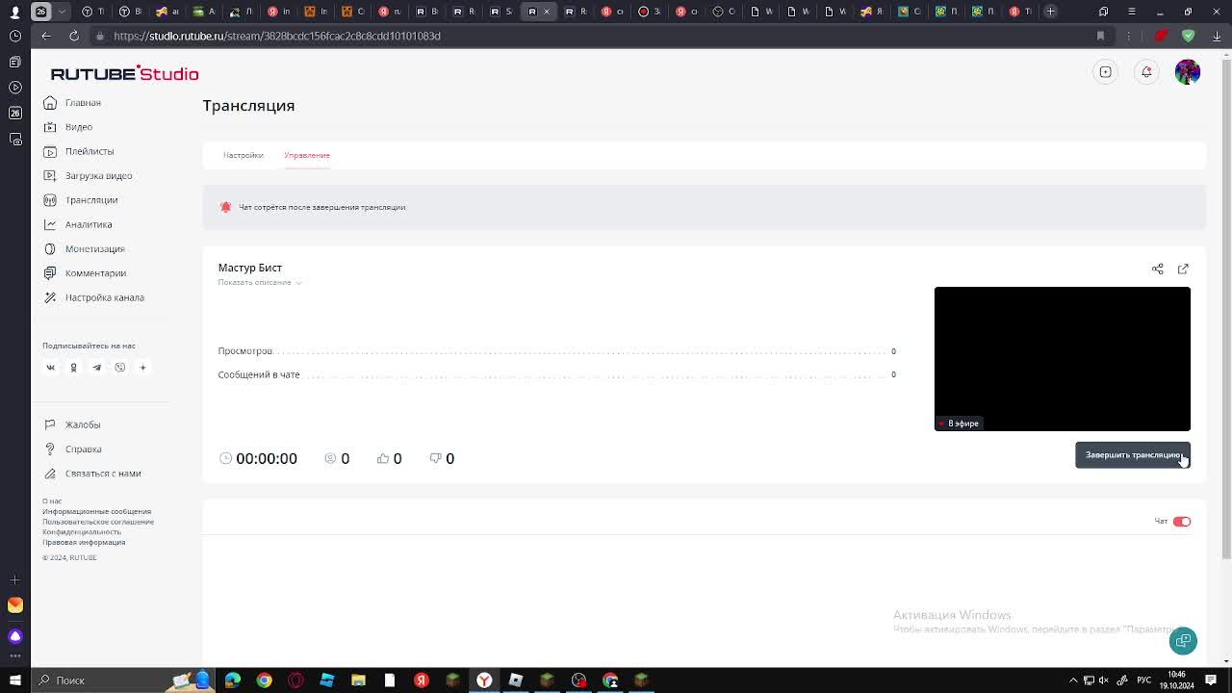This screenshot has height=693, width=1232.
Task: Open File Explorer from the taskbar
Action: tap(358, 680)
